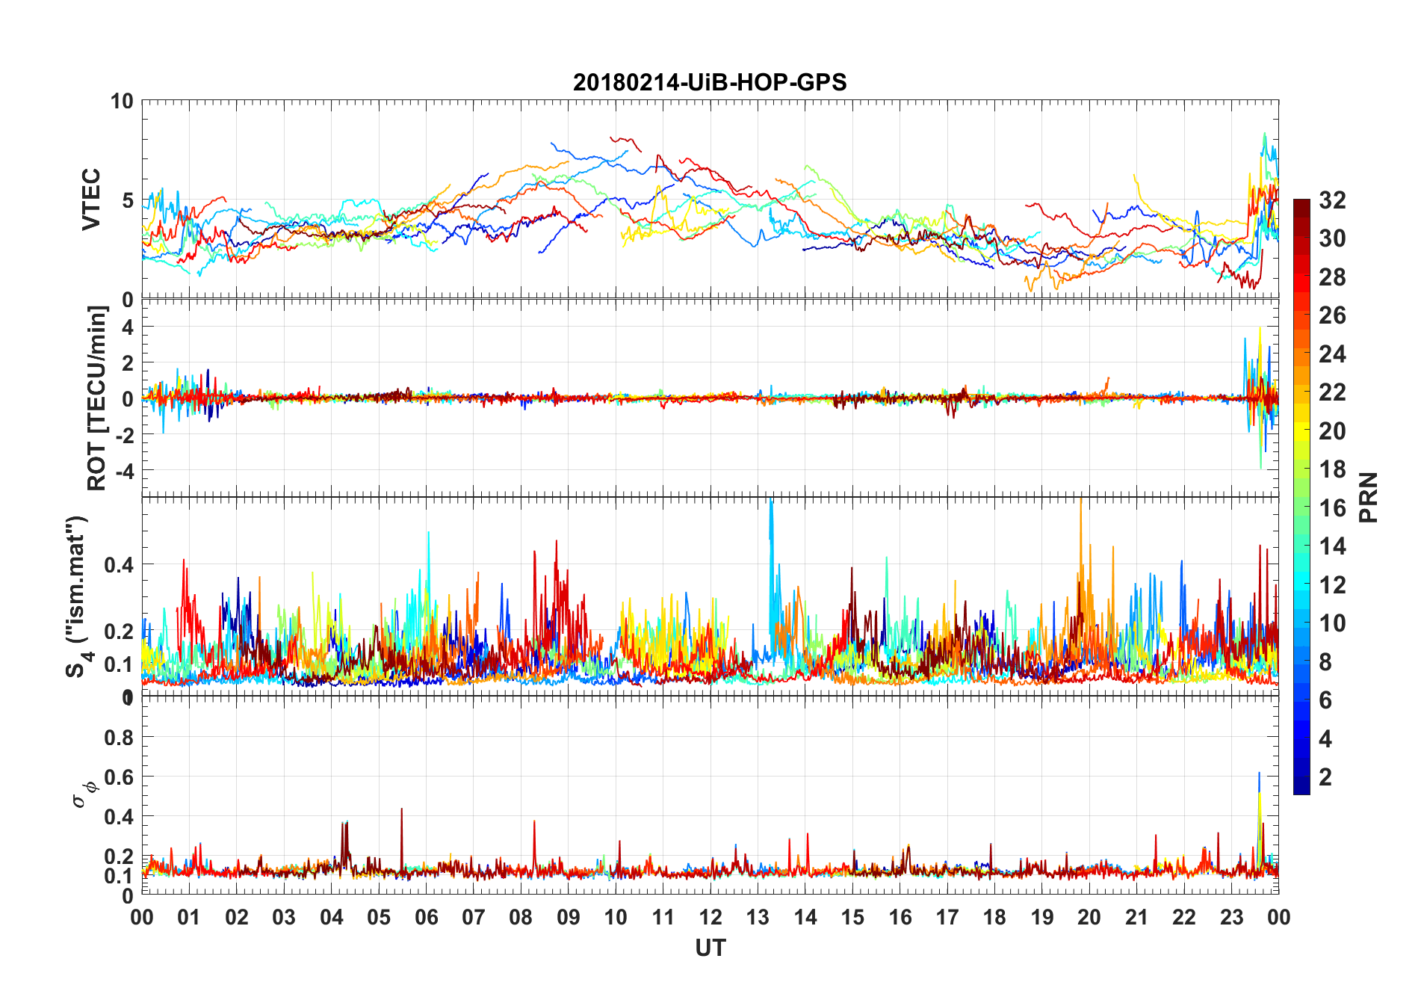Select the "30" tick on the PRN colorbar
Viewport: 1421px width, 994px height.
tap(1333, 238)
